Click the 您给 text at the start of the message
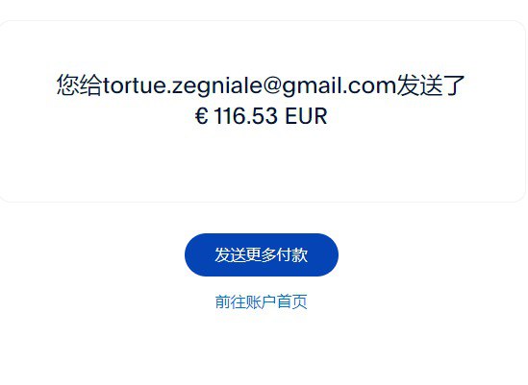Screen dimensions: 528x385 (x=79, y=85)
